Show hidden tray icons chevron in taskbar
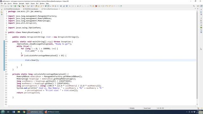The width and height of the screenshot is (203, 114). point(187,112)
